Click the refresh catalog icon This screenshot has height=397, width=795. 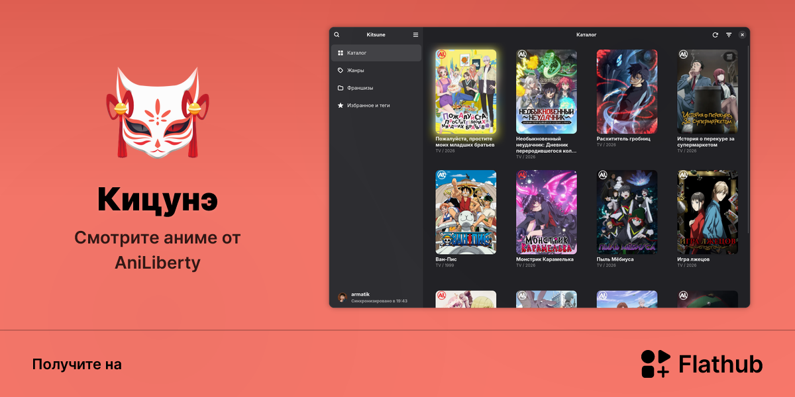coord(715,34)
